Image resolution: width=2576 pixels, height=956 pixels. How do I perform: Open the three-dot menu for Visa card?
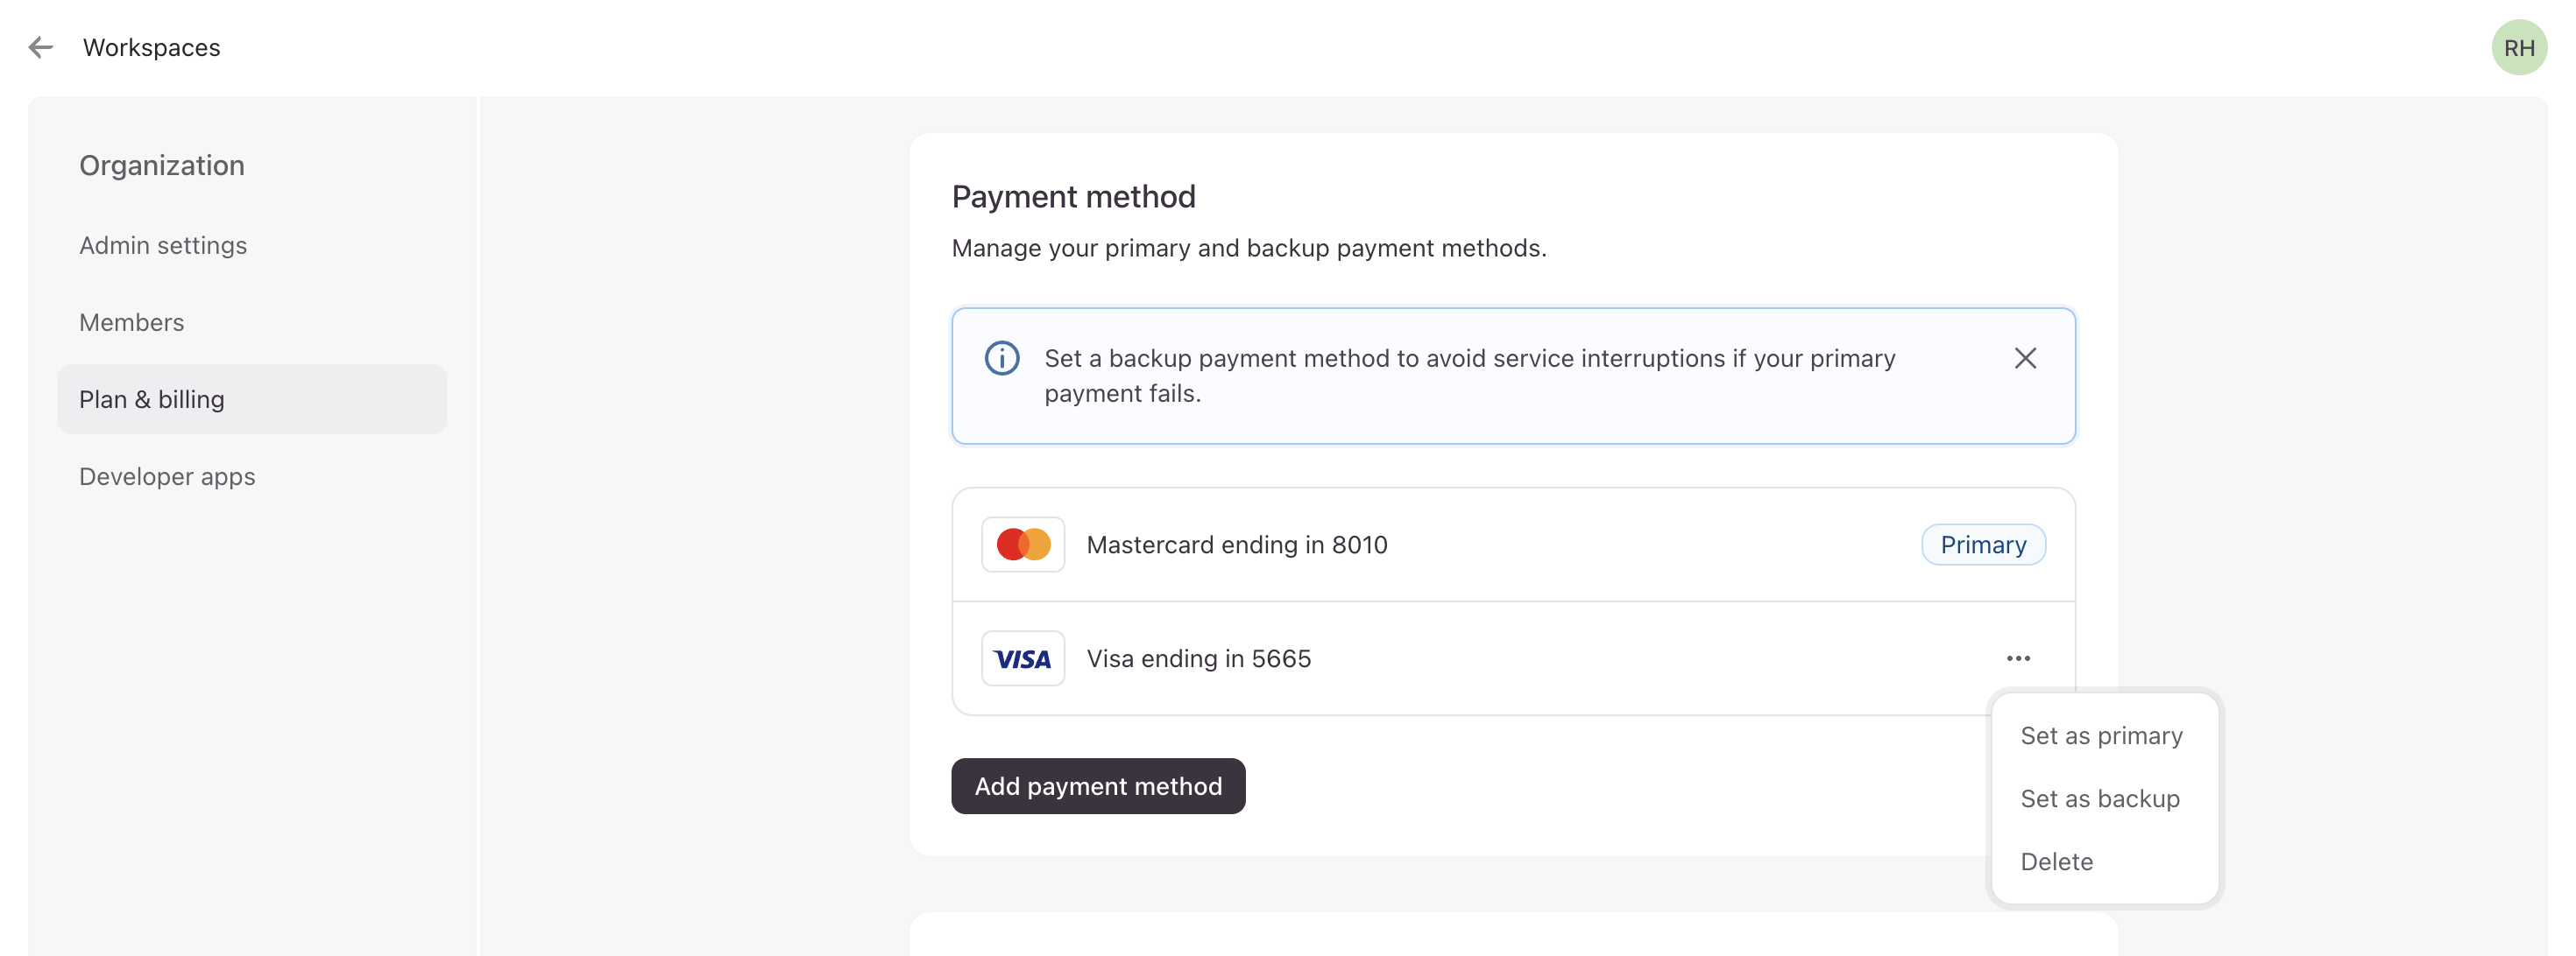point(2018,658)
